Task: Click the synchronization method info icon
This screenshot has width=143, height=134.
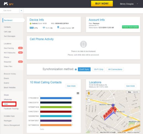Action: coord(76,69)
